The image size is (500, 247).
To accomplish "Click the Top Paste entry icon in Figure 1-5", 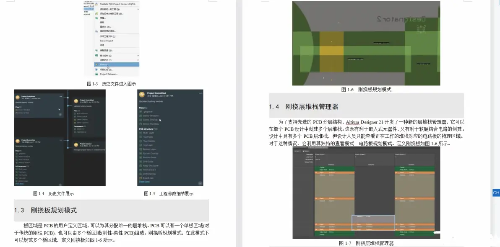I will coord(140,137).
